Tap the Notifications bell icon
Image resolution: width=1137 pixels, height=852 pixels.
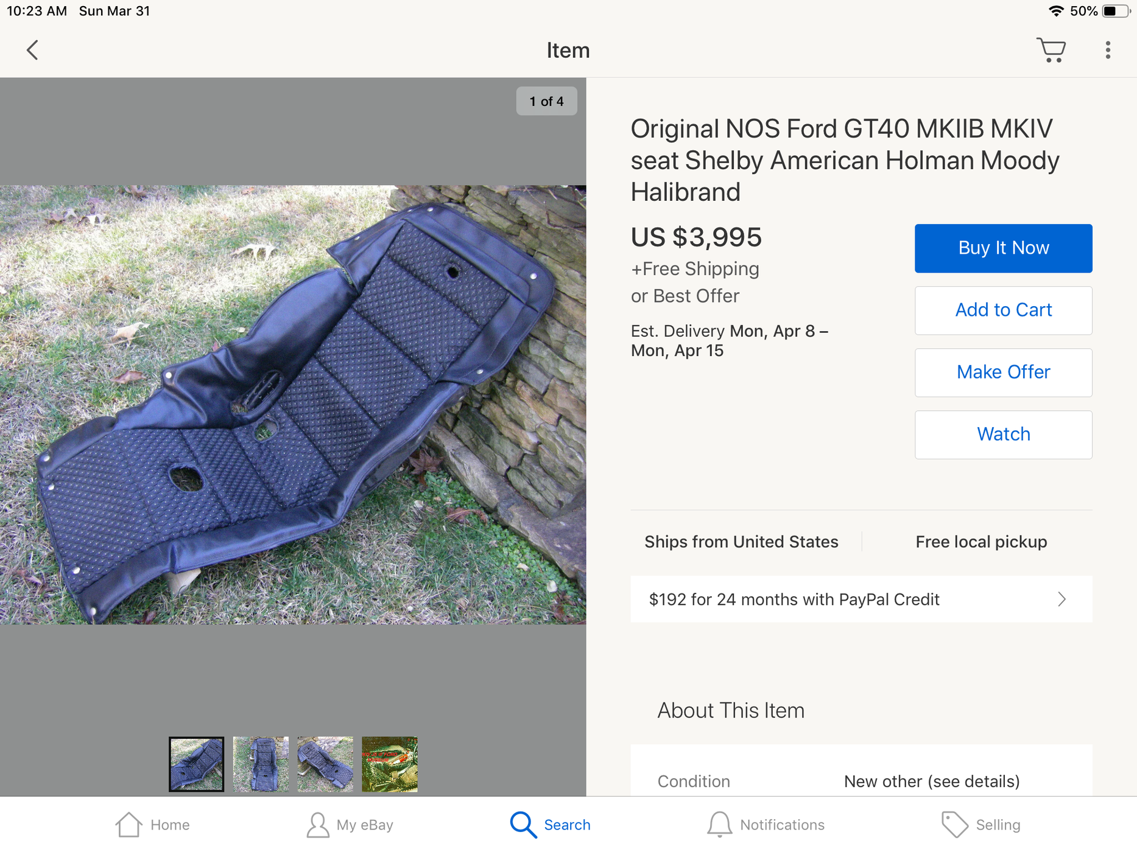[719, 825]
